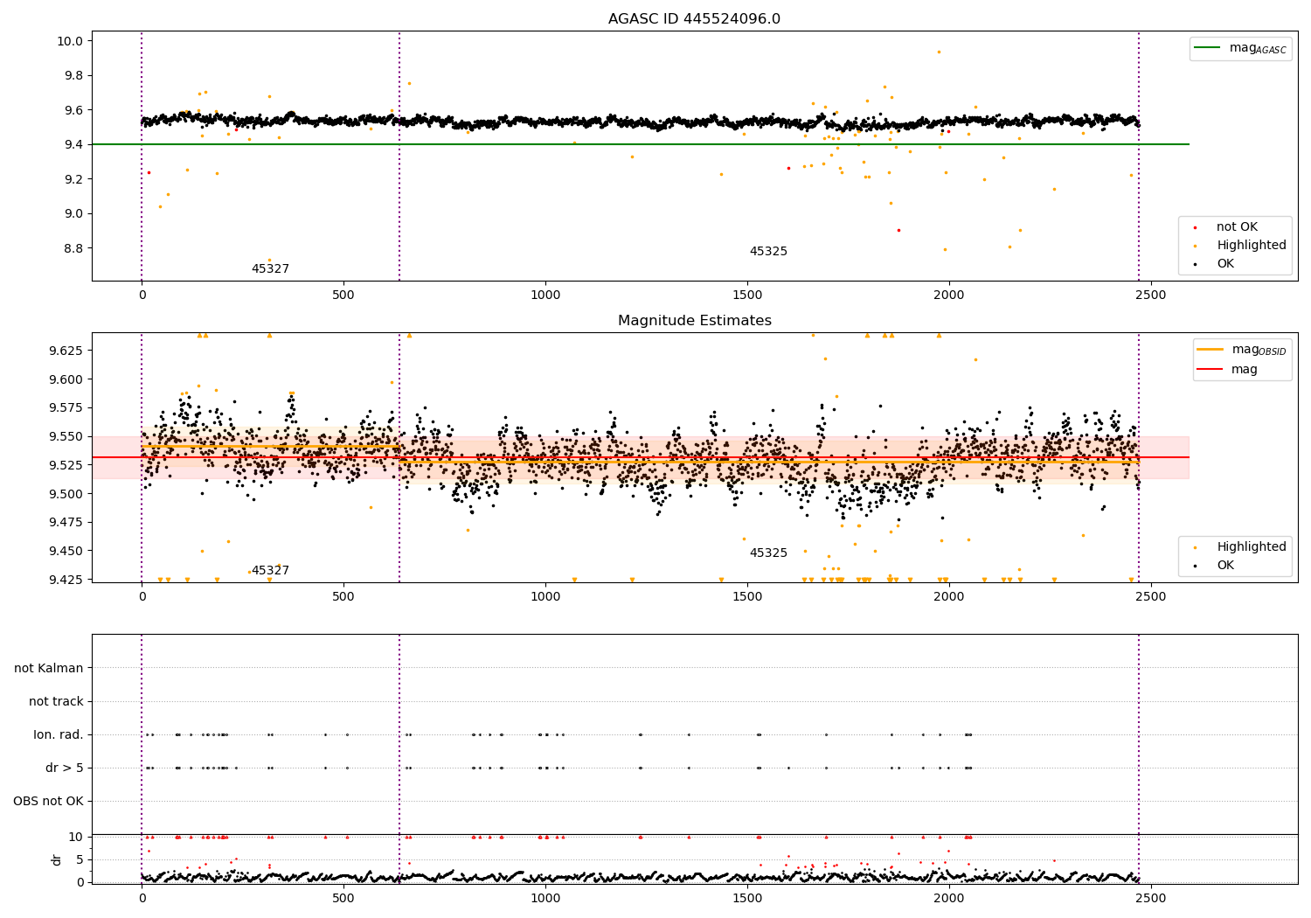Click the "45325" annotation in the top plot
The height and width of the screenshot is (918, 1311).
tap(768, 252)
